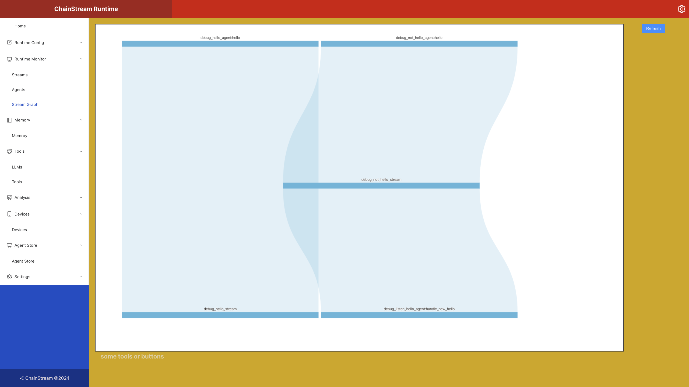The height and width of the screenshot is (387, 689).
Task: Click the Runtime Config panel icon
Action: (x=9, y=42)
